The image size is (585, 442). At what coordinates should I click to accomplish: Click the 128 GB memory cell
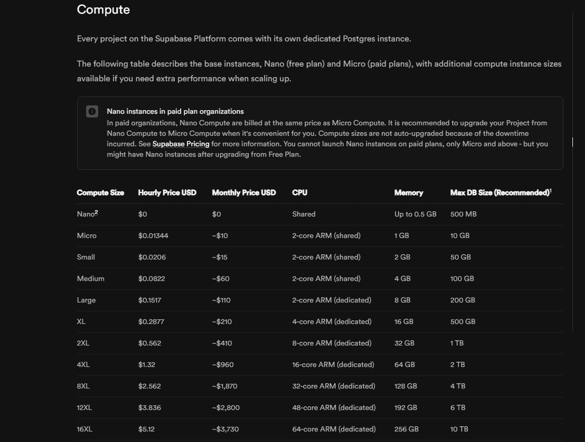405,386
